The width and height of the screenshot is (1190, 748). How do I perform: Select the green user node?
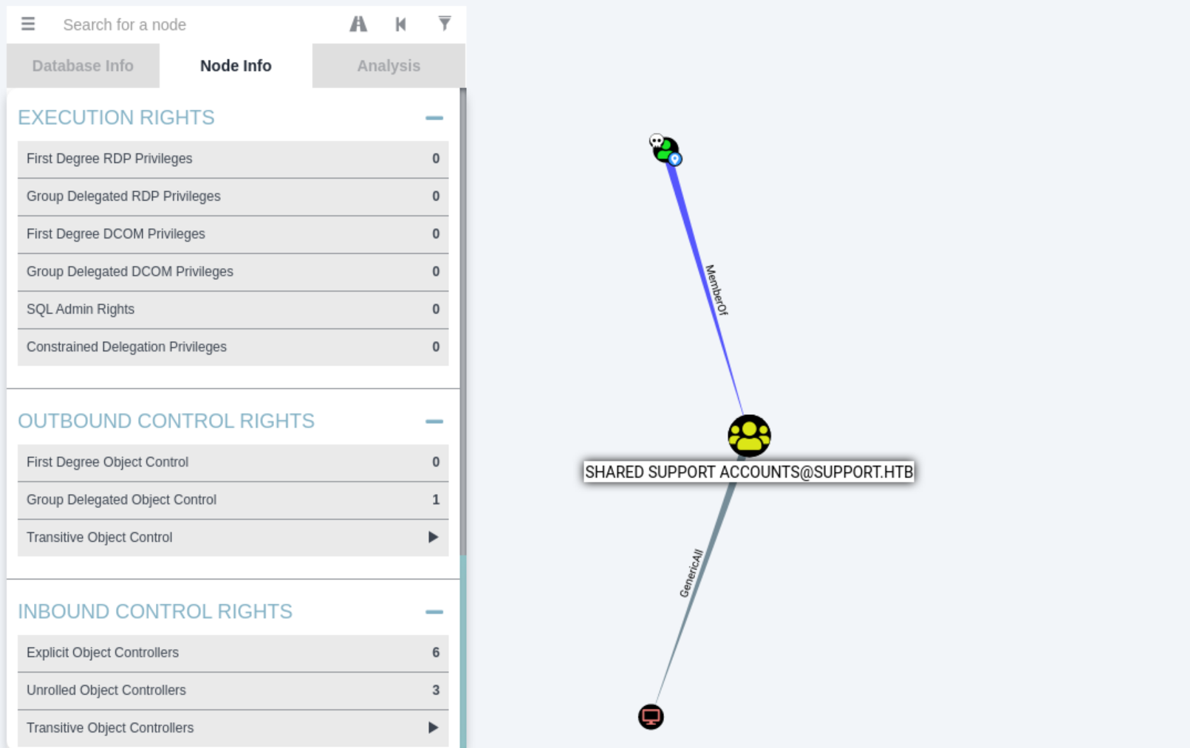[x=666, y=151]
